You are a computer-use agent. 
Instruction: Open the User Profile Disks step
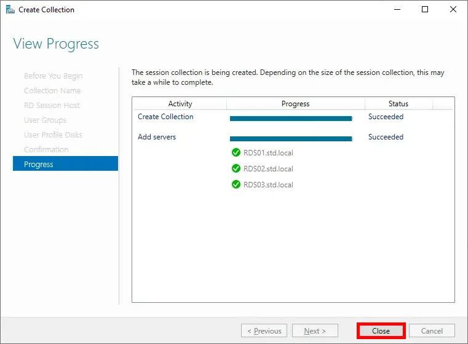pos(53,135)
